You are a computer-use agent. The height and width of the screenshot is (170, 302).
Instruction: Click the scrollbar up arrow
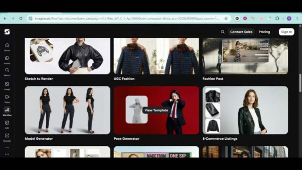click(x=300, y=25)
